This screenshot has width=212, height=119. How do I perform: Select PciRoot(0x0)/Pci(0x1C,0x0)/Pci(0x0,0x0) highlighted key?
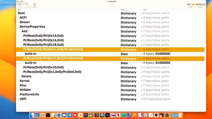click(53, 49)
